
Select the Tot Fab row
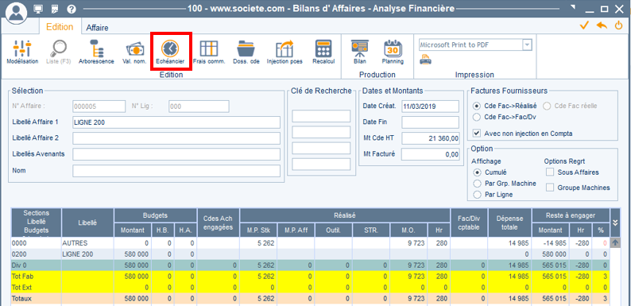(310, 277)
